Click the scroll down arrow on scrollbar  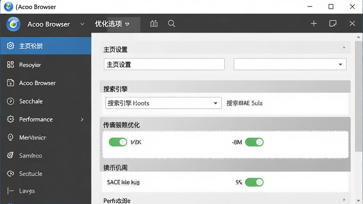(x=358, y=200)
